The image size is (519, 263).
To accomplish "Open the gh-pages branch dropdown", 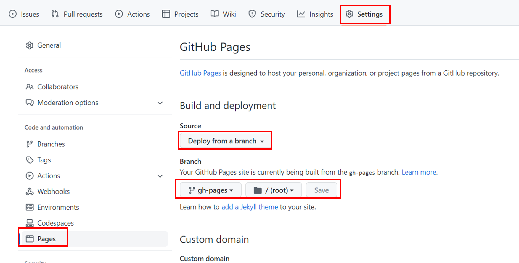I will click(x=211, y=190).
